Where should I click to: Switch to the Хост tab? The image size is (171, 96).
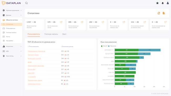(64, 34)
